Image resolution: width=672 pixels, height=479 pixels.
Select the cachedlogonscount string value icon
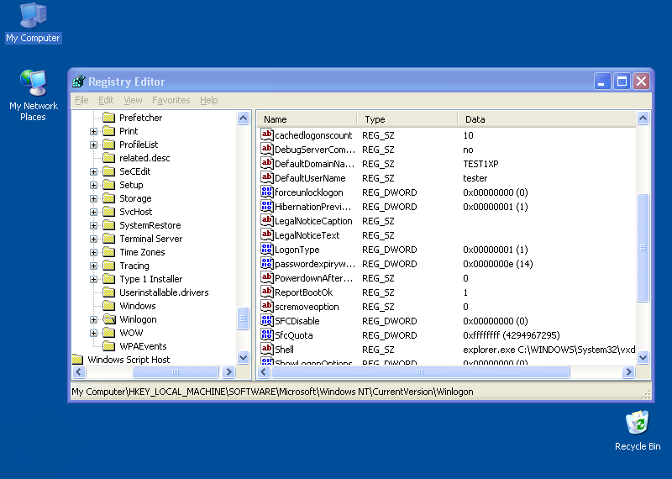coord(266,134)
